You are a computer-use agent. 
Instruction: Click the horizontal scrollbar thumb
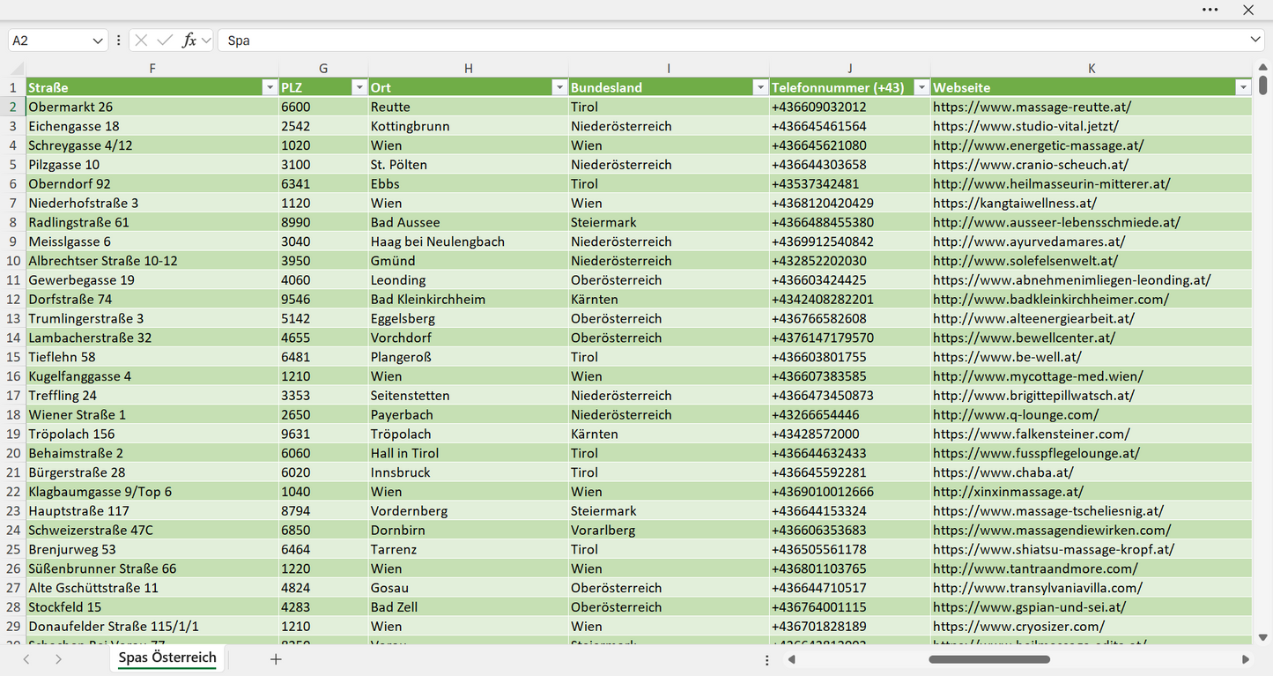click(989, 659)
